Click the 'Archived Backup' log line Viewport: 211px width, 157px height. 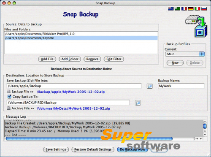tap(63, 127)
